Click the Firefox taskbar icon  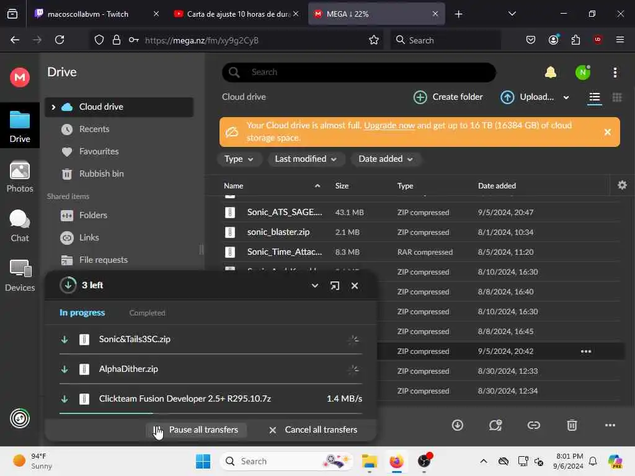(x=396, y=461)
